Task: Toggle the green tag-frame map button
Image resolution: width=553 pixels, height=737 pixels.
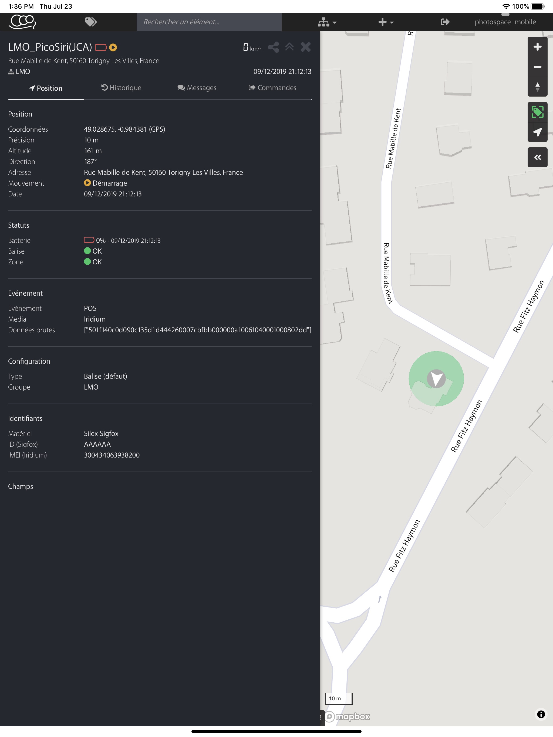Action: (537, 112)
